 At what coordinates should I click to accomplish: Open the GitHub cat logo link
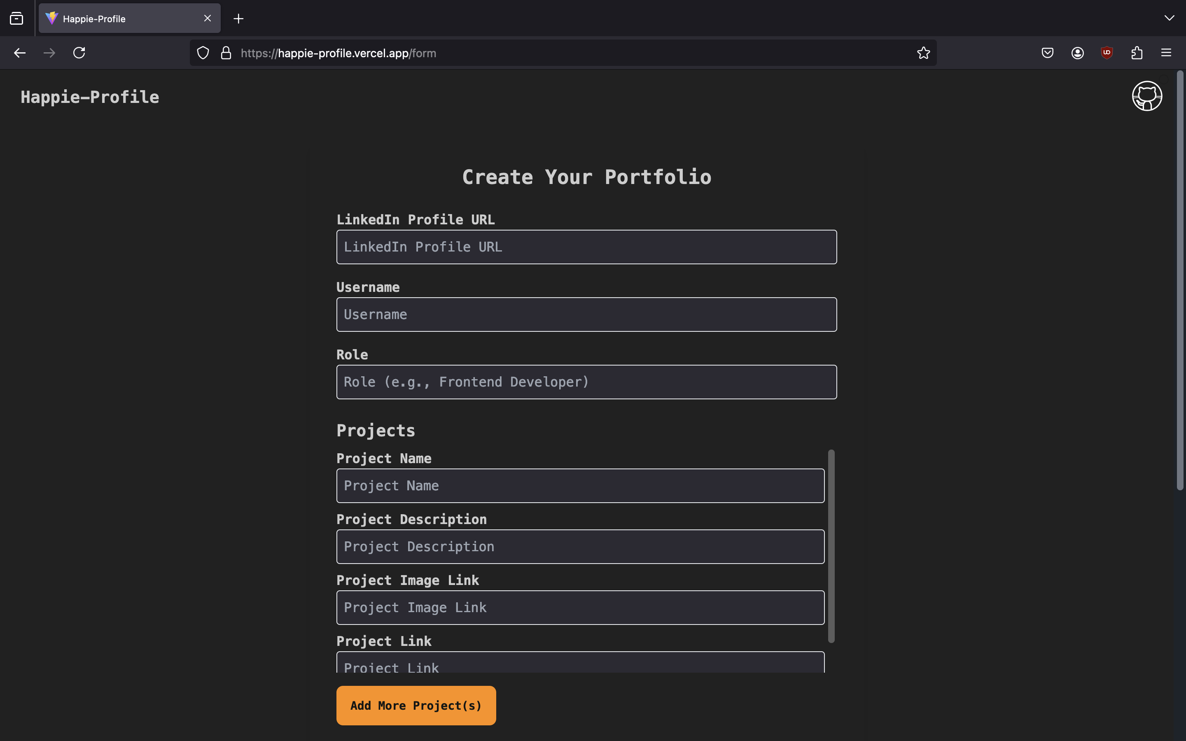tap(1146, 96)
